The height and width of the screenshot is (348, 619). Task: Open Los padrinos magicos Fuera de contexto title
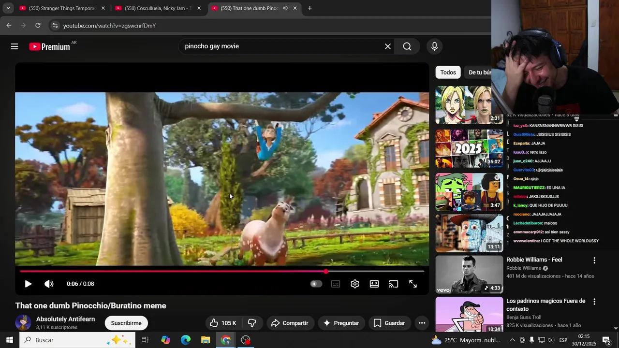tap(546, 305)
